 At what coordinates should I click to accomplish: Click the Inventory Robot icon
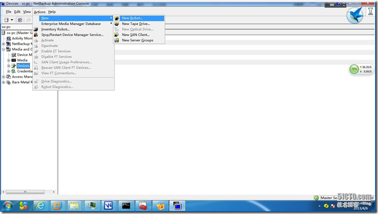36,29
